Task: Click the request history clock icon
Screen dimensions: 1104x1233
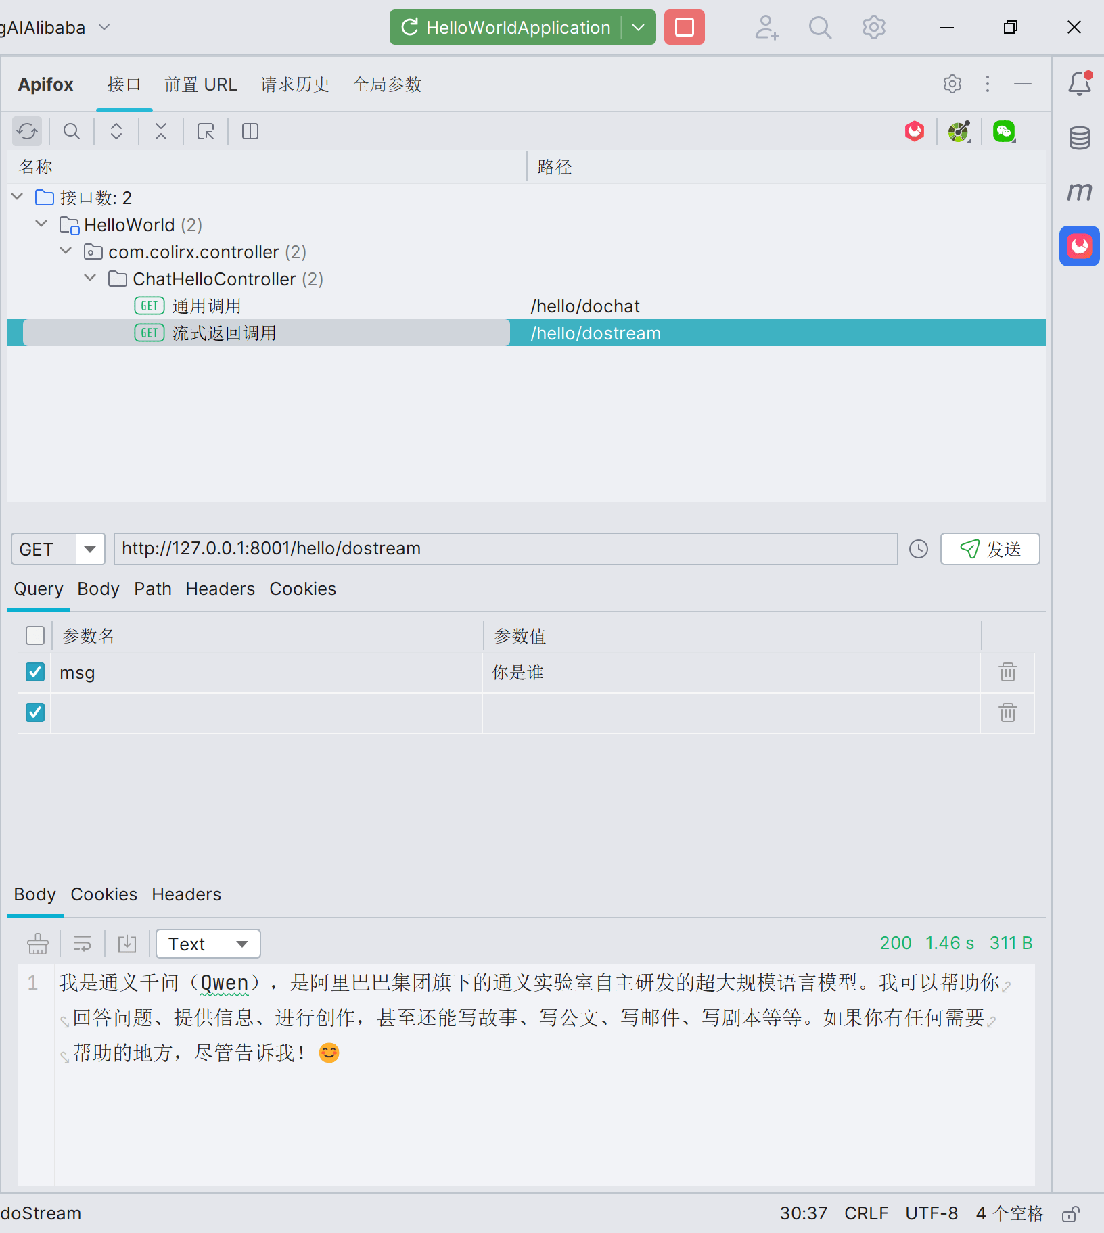Action: point(918,549)
